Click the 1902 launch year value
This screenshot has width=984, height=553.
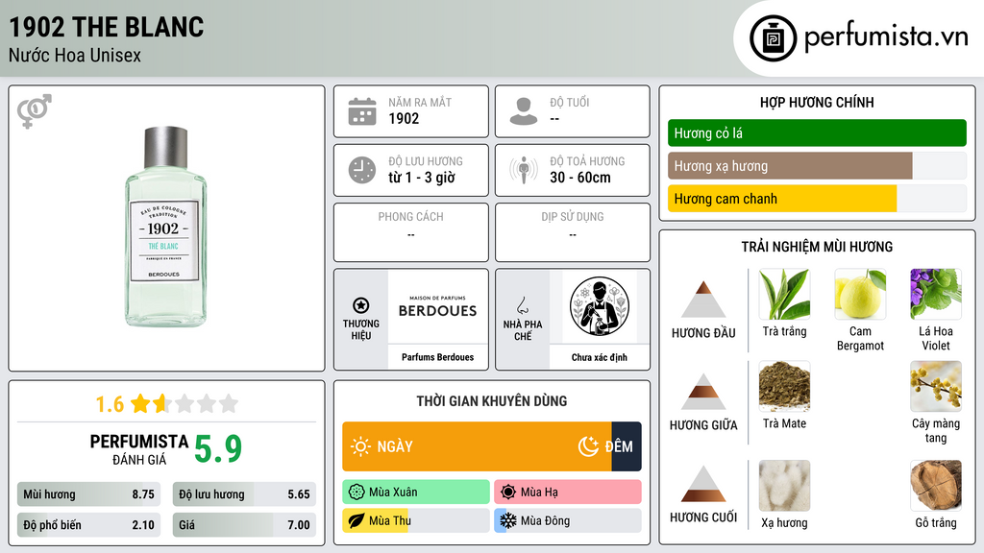(x=404, y=118)
